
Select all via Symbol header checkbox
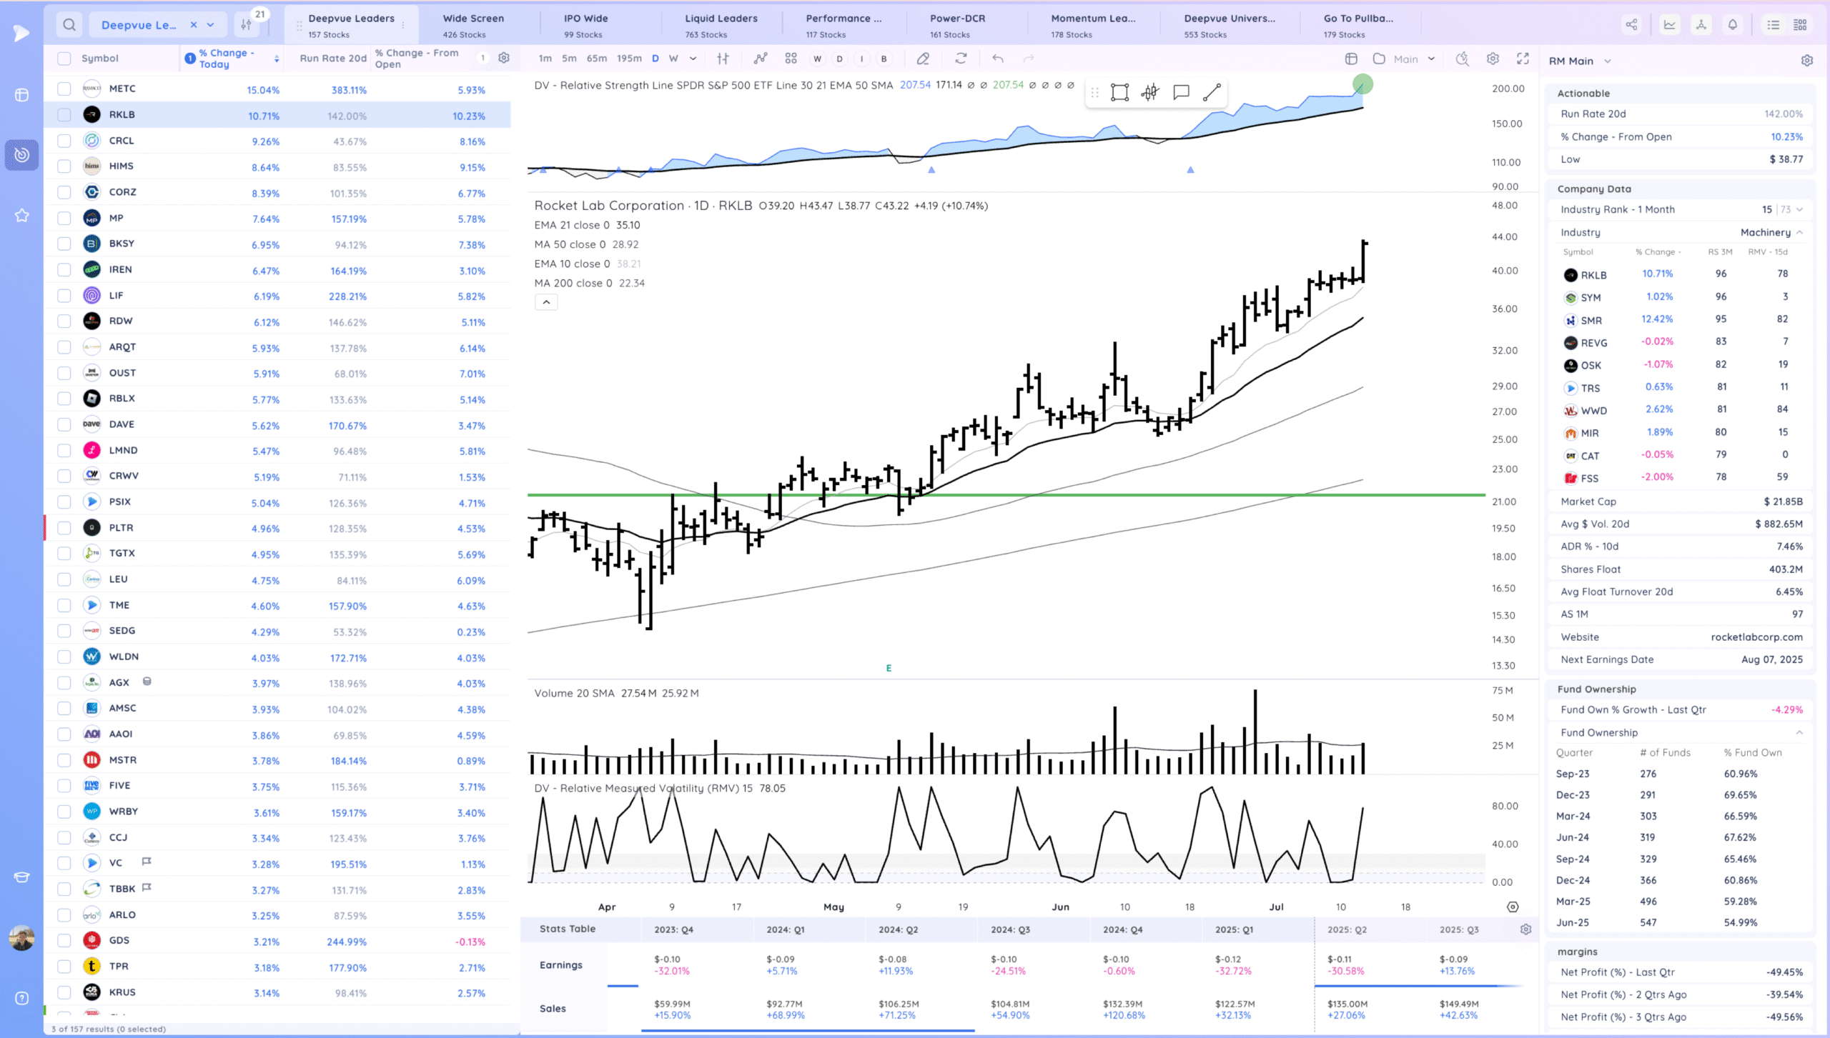coord(64,59)
